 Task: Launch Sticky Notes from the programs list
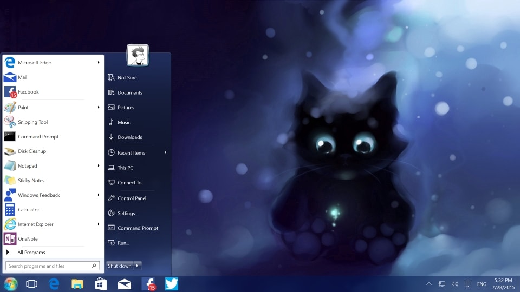[x=31, y=181]
